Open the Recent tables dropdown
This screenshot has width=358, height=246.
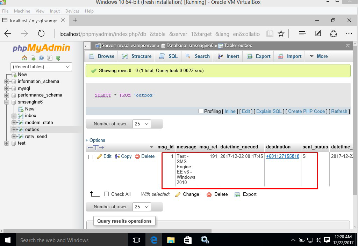[x=42, y=67]
